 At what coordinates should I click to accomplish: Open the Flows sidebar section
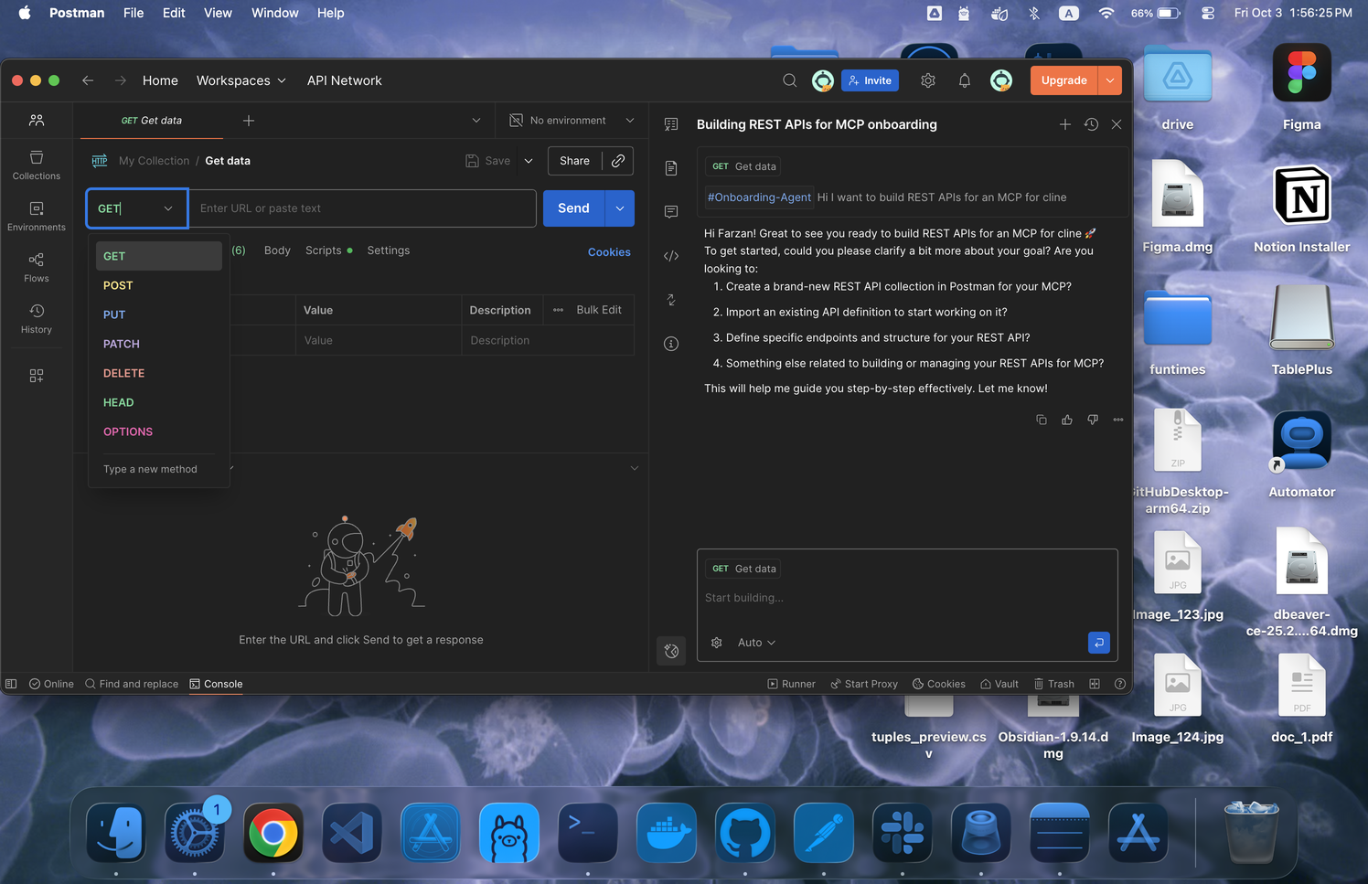point(37,267)
